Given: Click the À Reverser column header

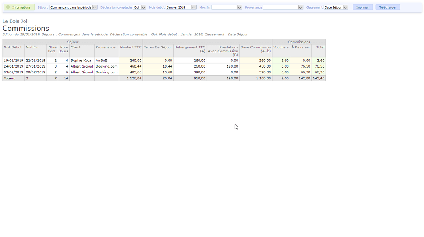Looking at the screenshot, I should point(301,47).
